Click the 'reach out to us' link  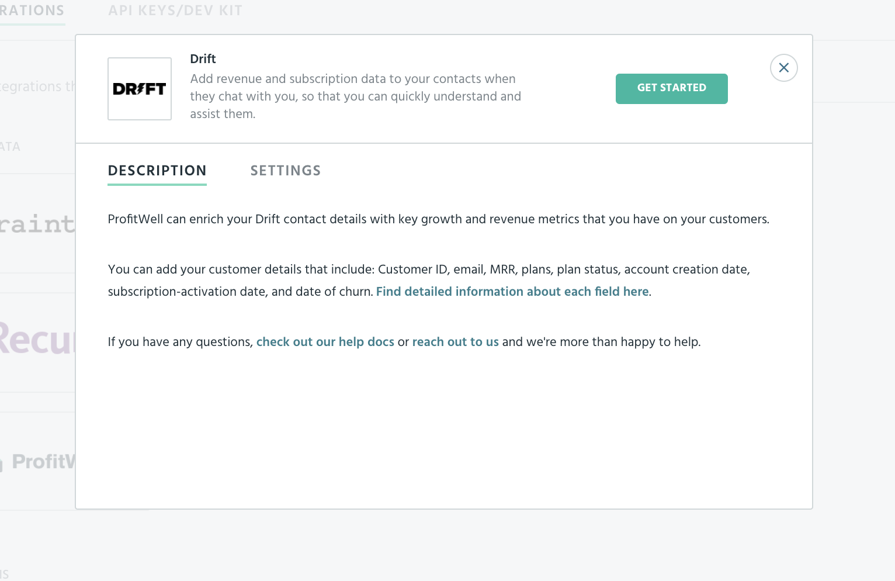(x=456, y=342)
